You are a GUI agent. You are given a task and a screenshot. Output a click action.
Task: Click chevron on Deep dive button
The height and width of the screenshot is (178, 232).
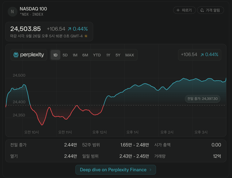coord(150,170)
